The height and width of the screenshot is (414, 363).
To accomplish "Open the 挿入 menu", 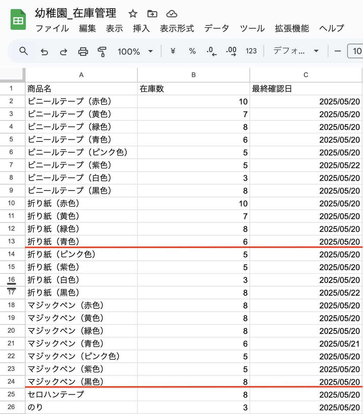I will pos(141,28).
